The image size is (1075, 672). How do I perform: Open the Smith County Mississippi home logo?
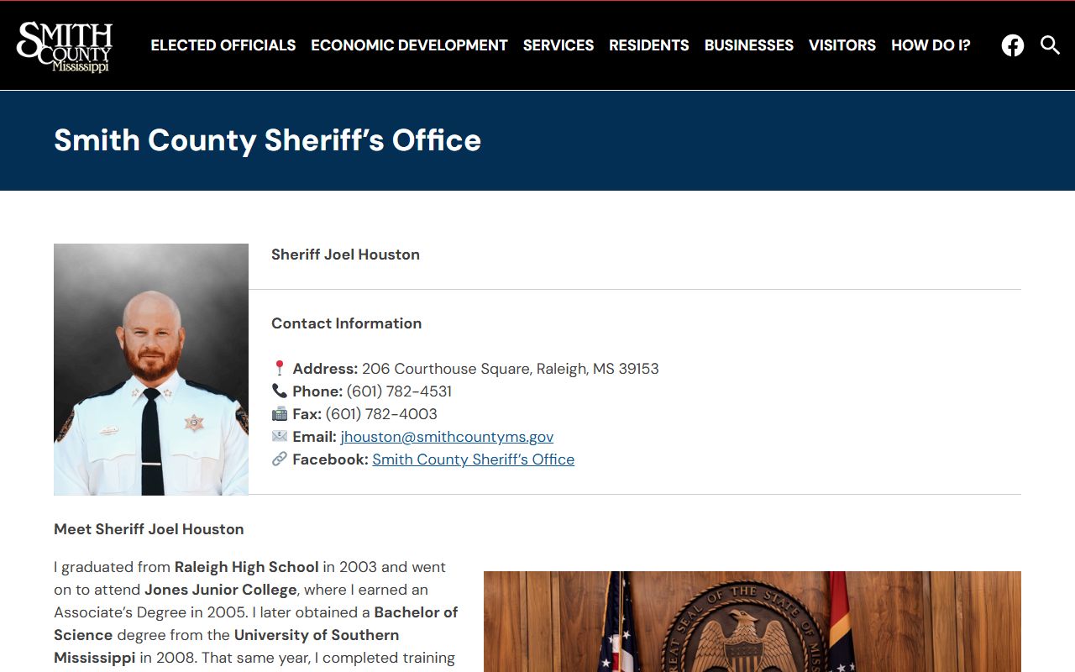pyautogui.click(x=65, y=46)
